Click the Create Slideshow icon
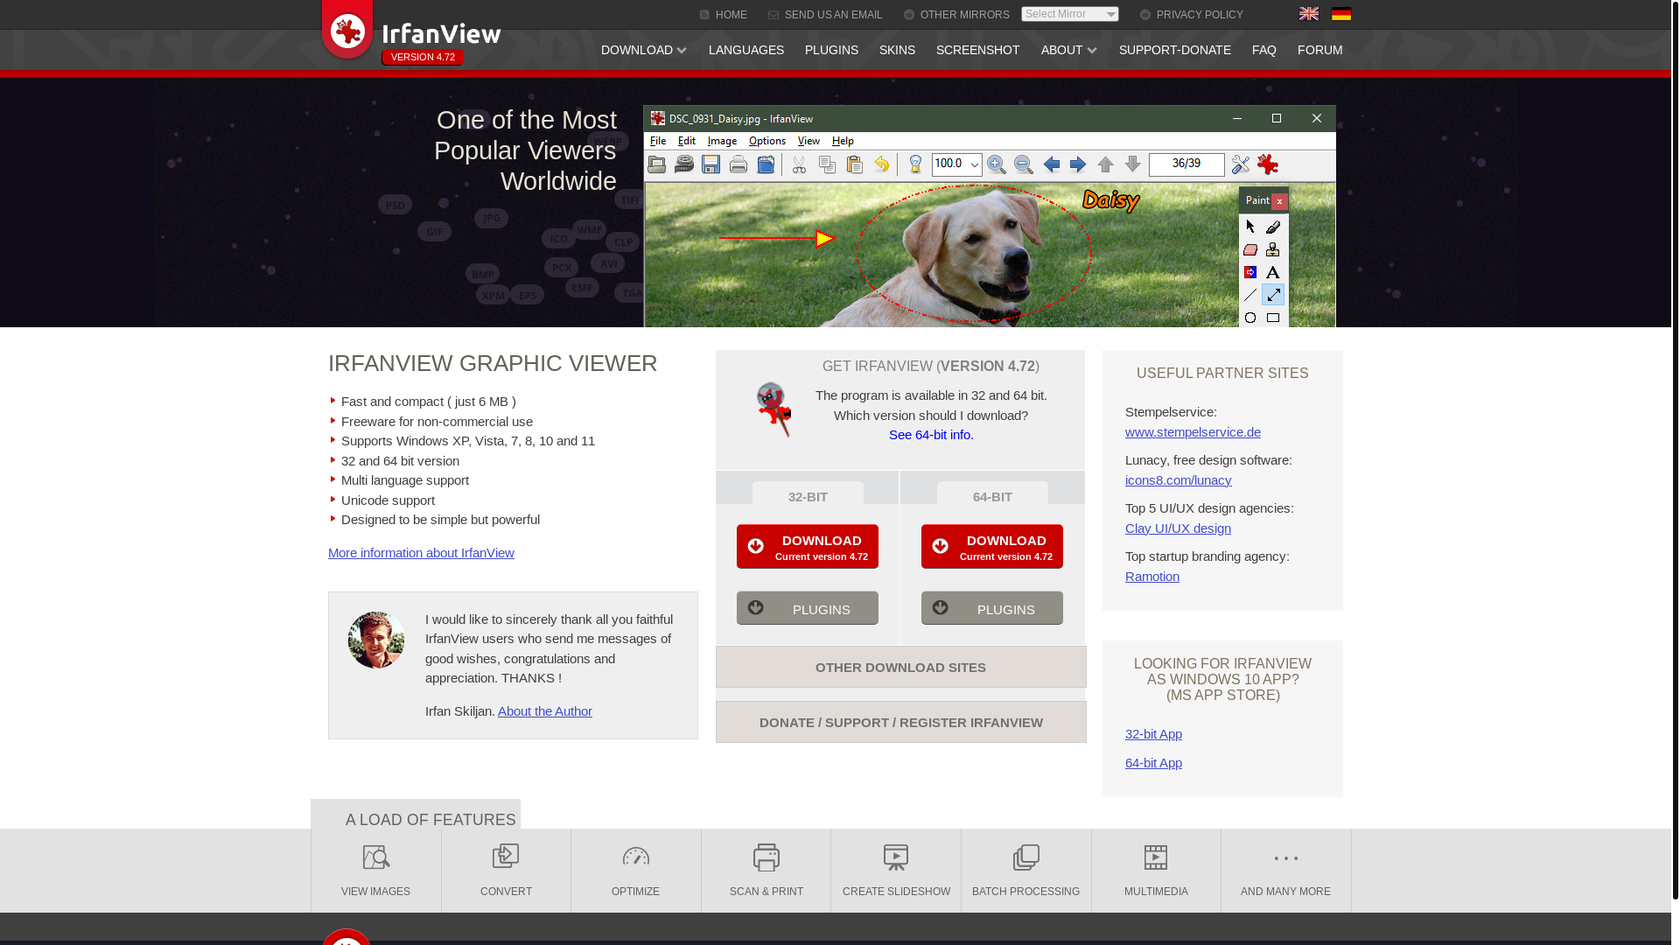Screen dimensions: 1680x945 (x=896, y=857)
